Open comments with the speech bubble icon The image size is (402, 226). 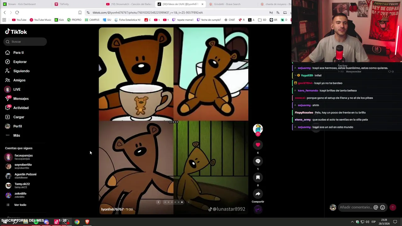(258, 161)
